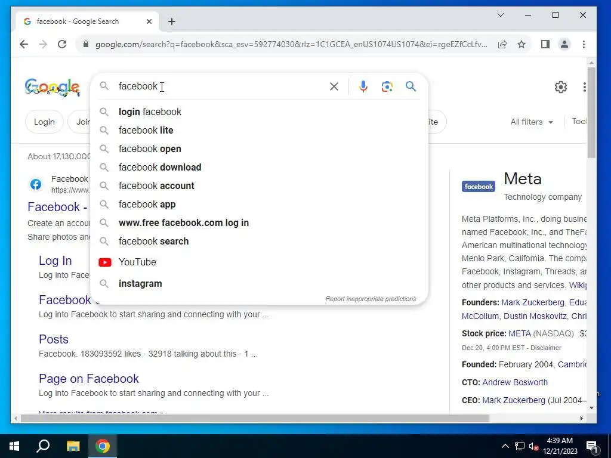Select the 'facebook account' suggestion

(x=259, y=186)
